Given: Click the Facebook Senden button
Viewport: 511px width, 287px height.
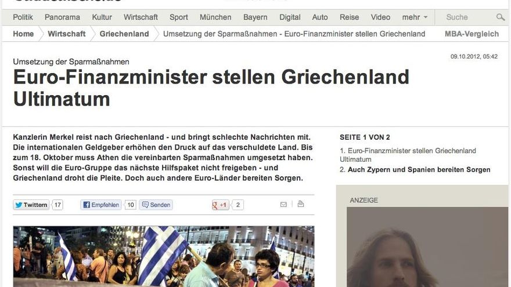Looking at the screenshot, I should (156, 205).
